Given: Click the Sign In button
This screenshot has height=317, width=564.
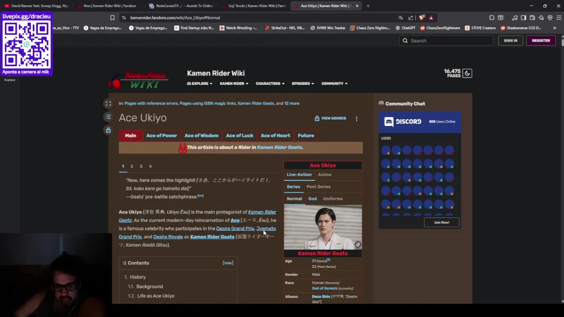Looking at the screenshot, I should point(511,41).
